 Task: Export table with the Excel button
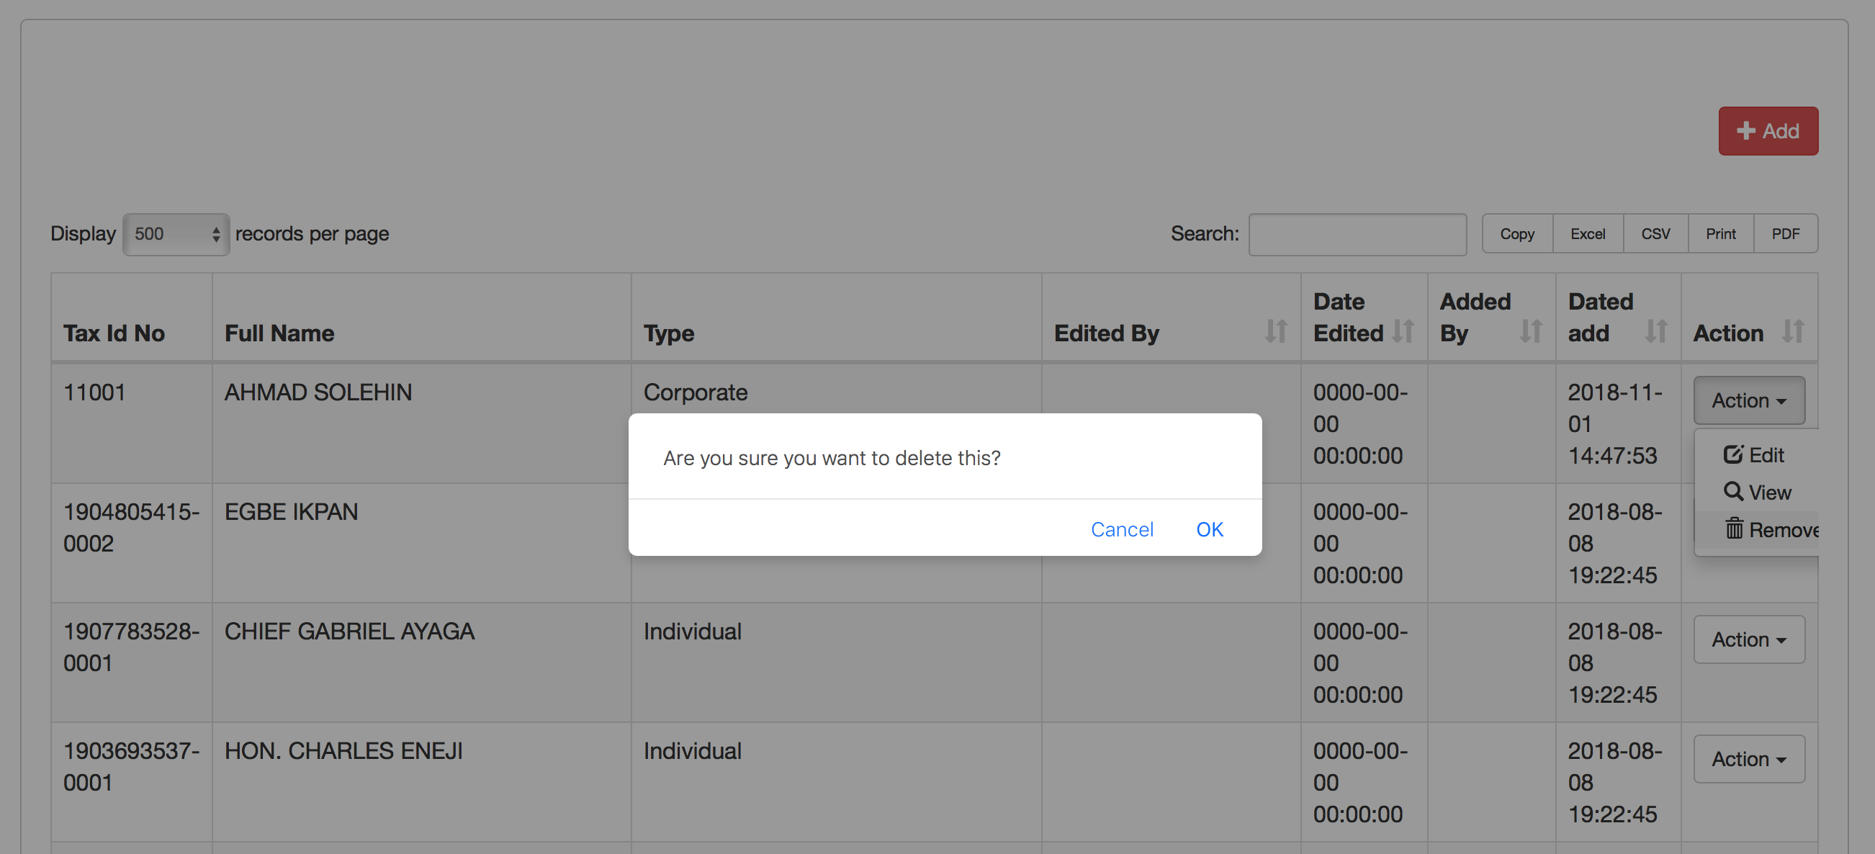(1588, 234)
